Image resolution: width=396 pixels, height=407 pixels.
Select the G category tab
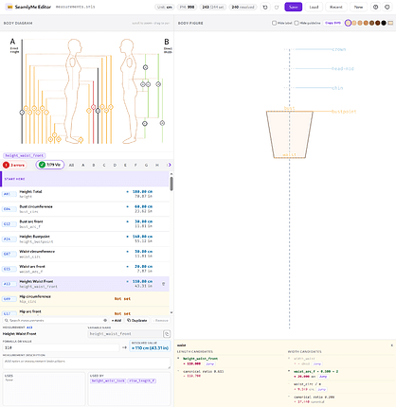tap(146, 165)
